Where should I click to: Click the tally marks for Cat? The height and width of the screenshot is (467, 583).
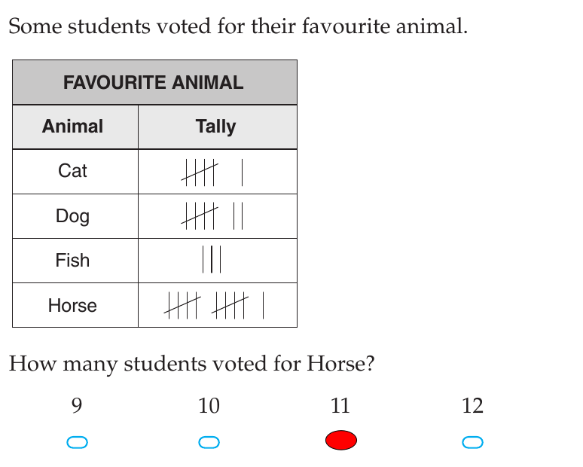pos(212,172)
